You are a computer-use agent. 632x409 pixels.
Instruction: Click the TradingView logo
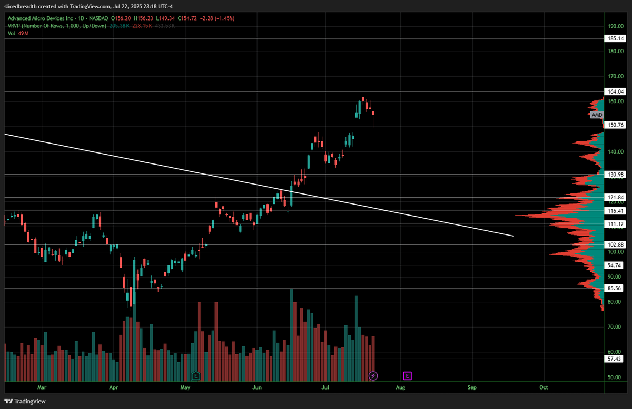(x=26, y=401)
